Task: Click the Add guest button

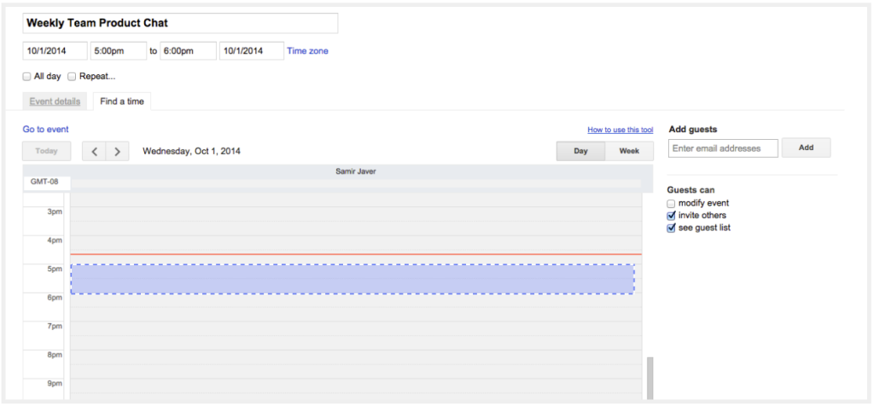Action: pyautogui.click(x=806, y=148)
